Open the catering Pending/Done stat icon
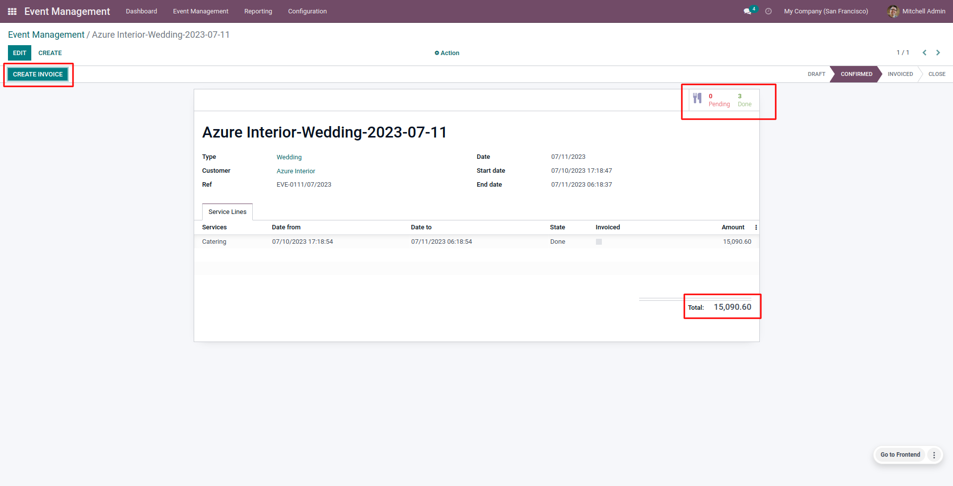This screenshot has width=953, height=486. pos(698,98)
